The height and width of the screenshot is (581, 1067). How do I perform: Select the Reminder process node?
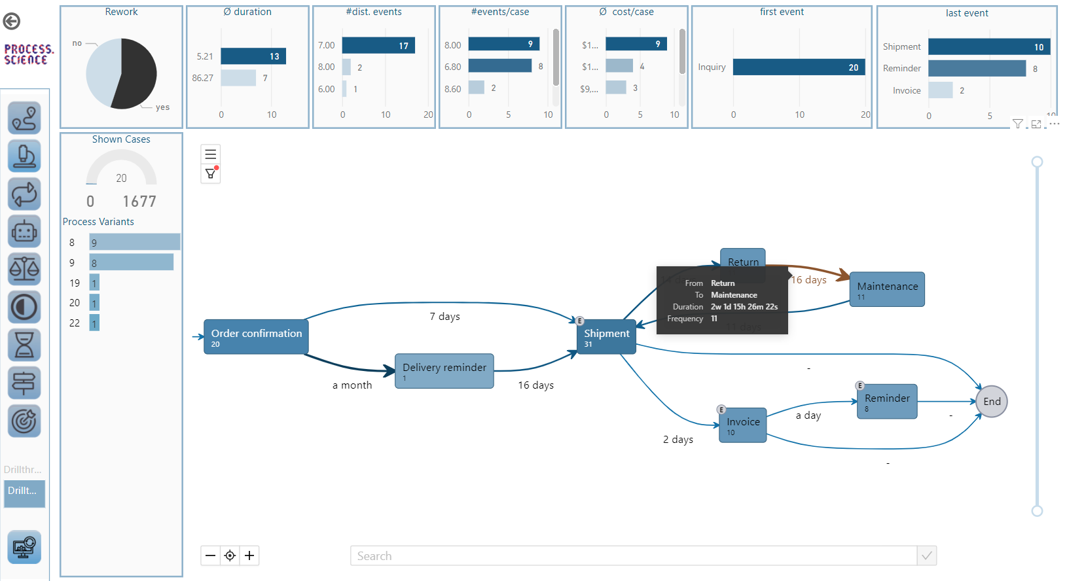pos(887,402)
